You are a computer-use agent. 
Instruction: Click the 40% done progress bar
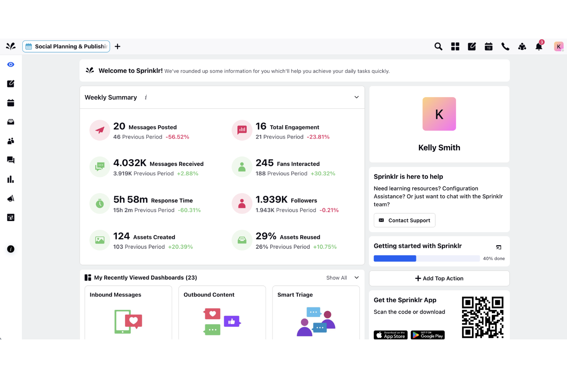[427, 259]
